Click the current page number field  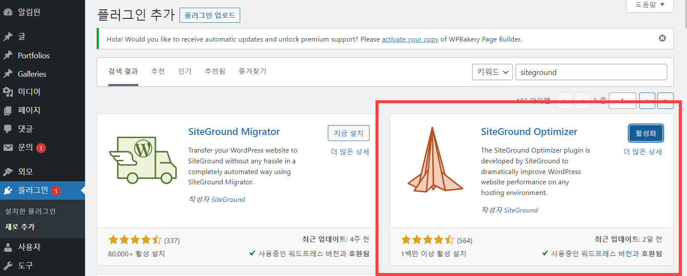tap(622, 101)
